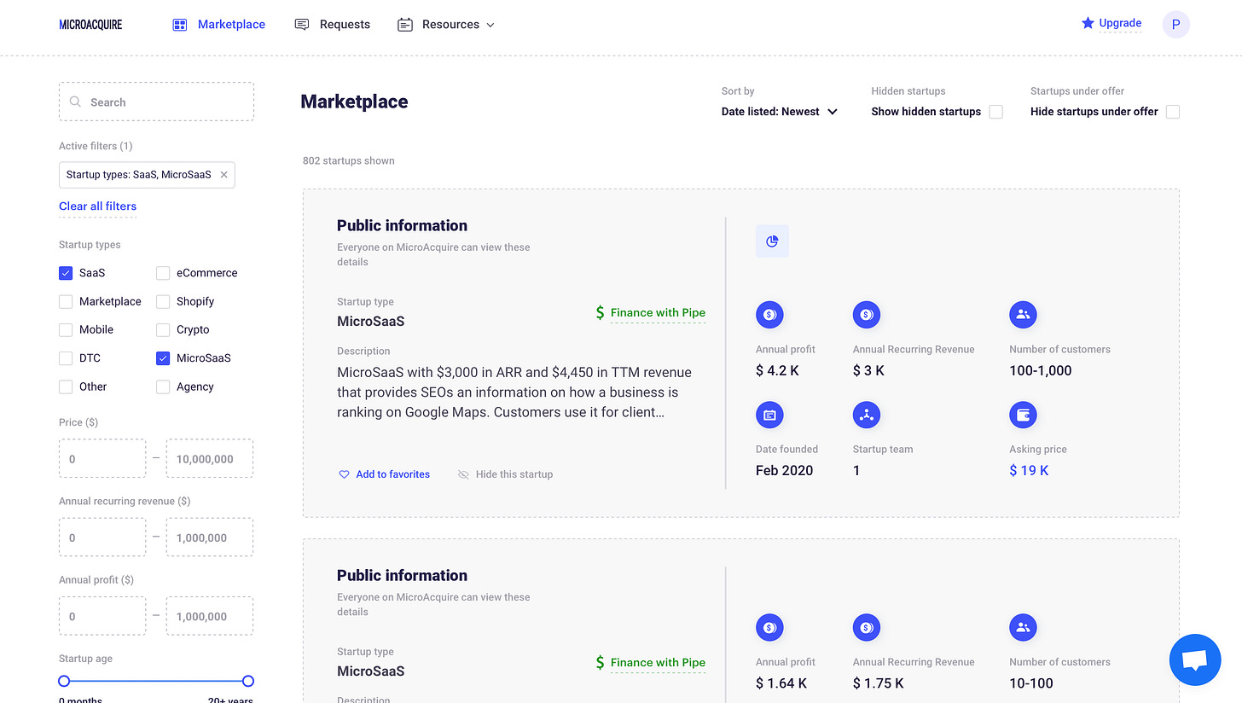The height and width of the screenshot is (703, 1242).
Task: Check the Crypto startup type
Action: [163, 329]
